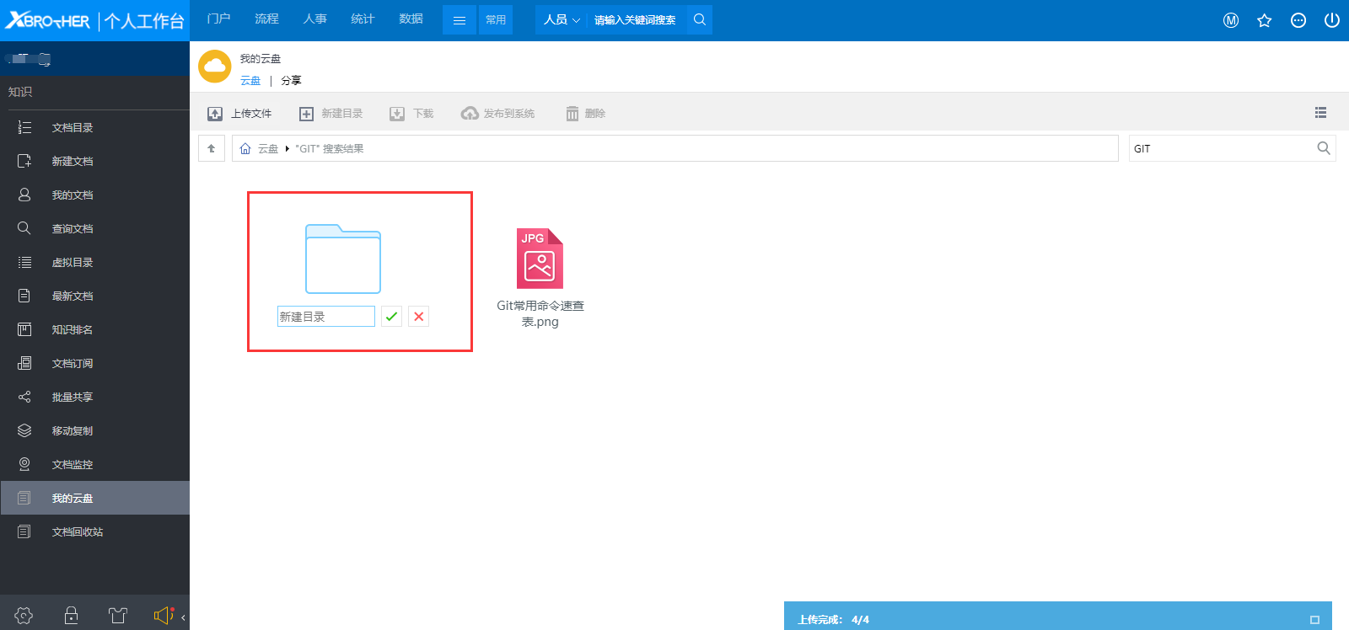
Task: Collapse the sidebar with the arrow chevron
Action: [x=183, y=617]
